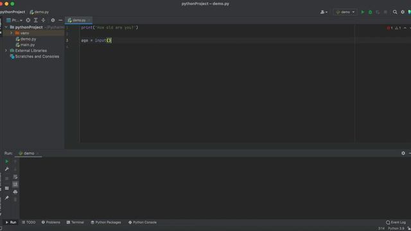Open run configuration wrench icon
The image size is (411, 231).
tap(7, 169)
